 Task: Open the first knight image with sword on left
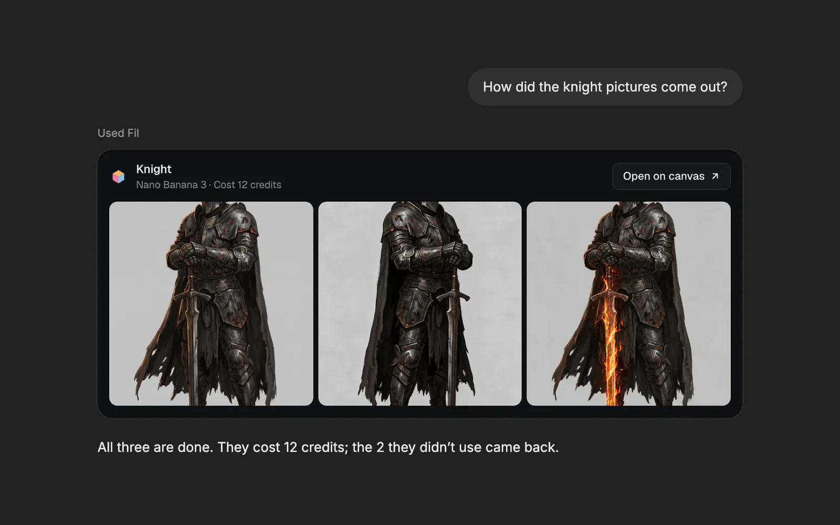coord(211,303)
